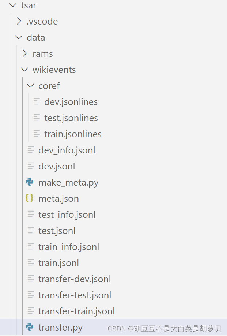Viewport: 227px width, 336px height.
Task: Click the file icon next to transfer-dev.jsonl
Action: pos(30,279)
